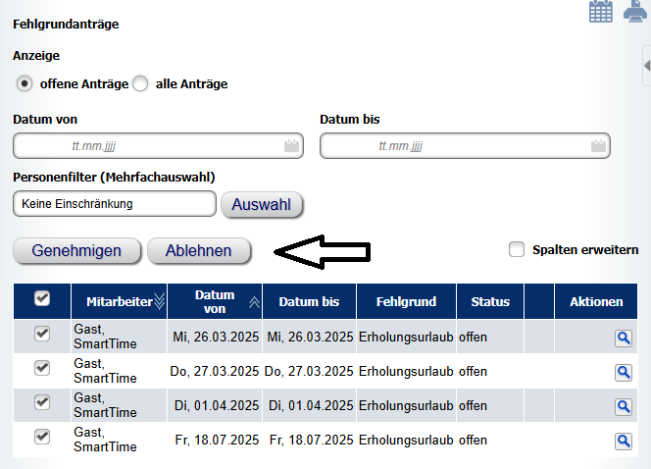651x469 pixels.
Task: Approve requests with the Genehmigen button
Action: coord(76,251)
